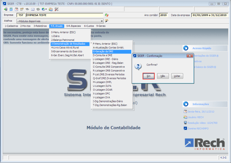Close the SIGER - Confirmação dialog
The height and width of the screenshot is (163, 231).
190,56
